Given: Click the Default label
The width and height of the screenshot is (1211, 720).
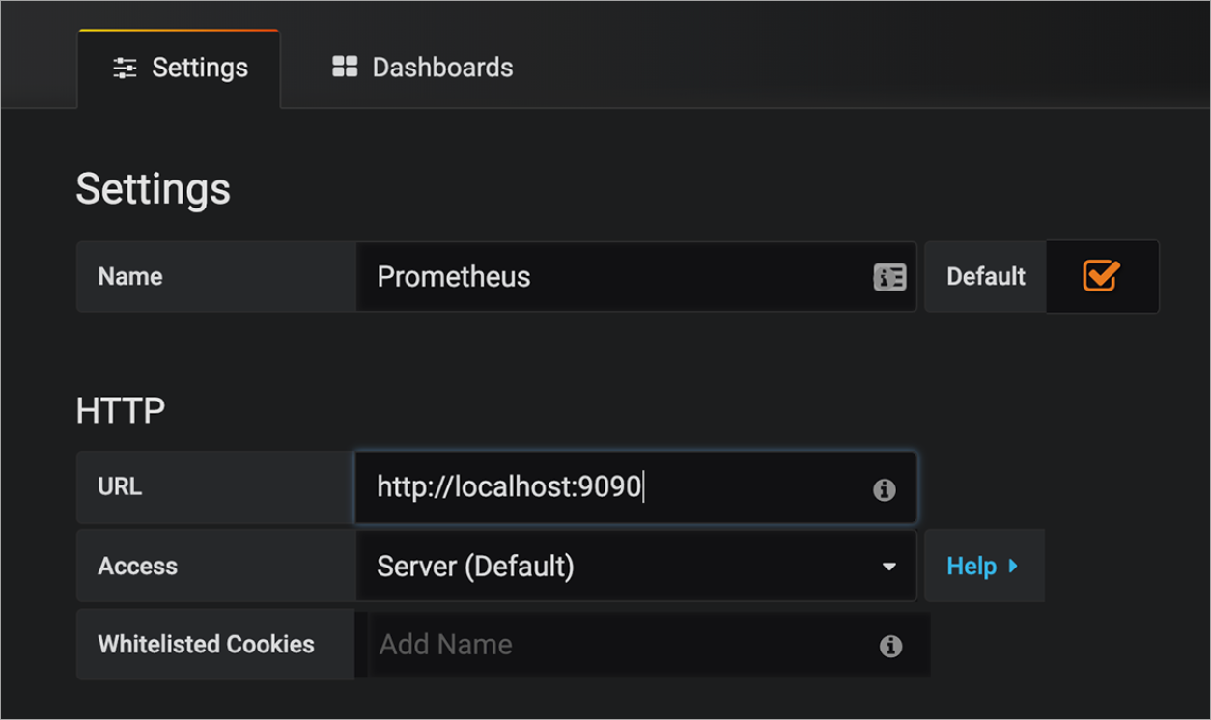Looking at the screenshot, I should [986, 276].
